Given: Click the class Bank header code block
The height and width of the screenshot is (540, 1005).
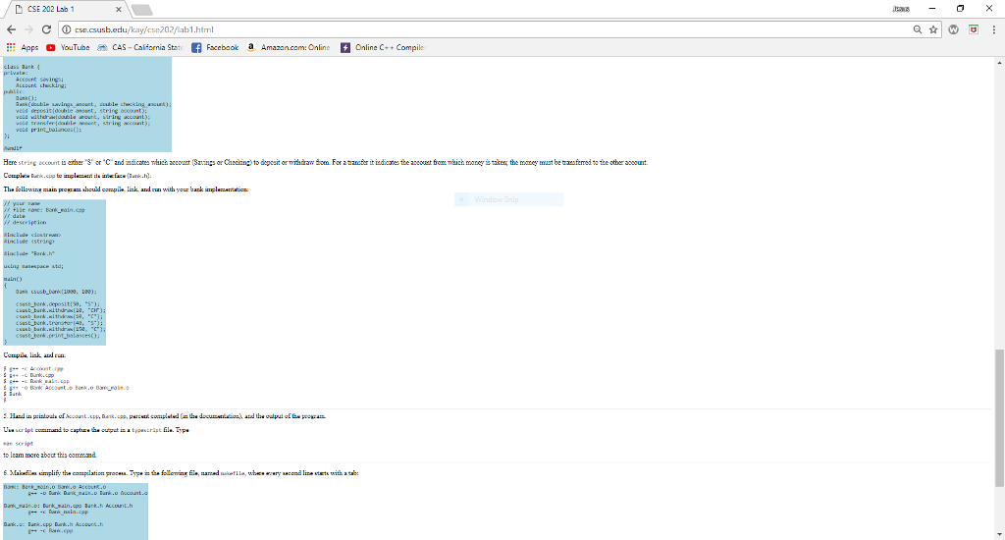Looking at the screenshot, I should pyautogui.click(x=87, y=104).
